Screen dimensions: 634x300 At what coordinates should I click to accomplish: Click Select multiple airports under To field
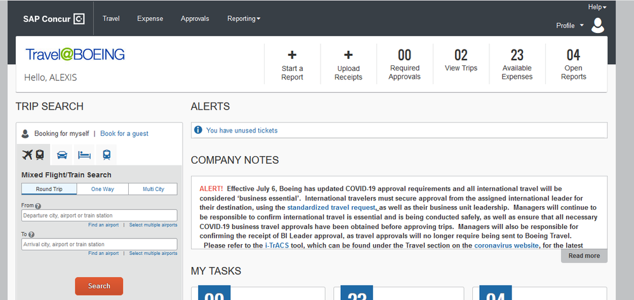click(153, 254)
